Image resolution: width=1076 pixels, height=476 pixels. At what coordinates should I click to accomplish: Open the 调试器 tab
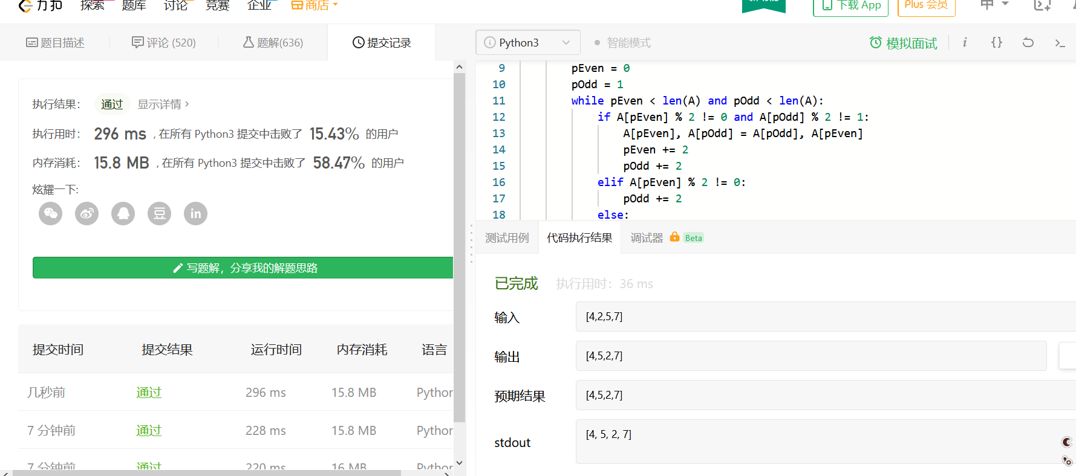(647, 238)
